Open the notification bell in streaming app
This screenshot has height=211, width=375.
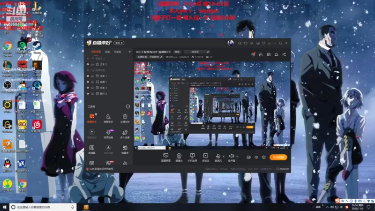[276, 54]
